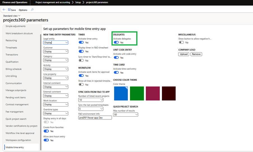The width and height of the screenshot is (253, 152).
Task: Select the Workspace configuration tab
Action: click(18, 140)
